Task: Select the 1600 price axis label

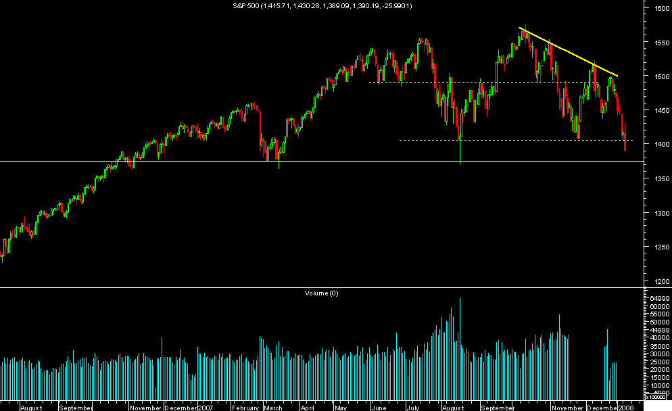Action: tap(662, 7)
